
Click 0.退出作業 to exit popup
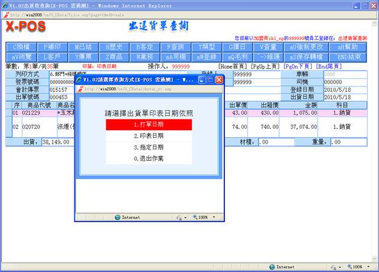pyautogui.click(x=148, y=158)
